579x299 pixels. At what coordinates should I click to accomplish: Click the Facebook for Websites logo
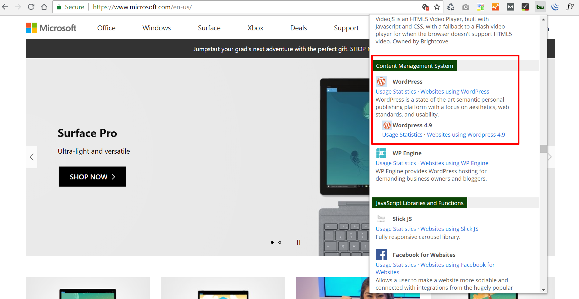point(381,255)
